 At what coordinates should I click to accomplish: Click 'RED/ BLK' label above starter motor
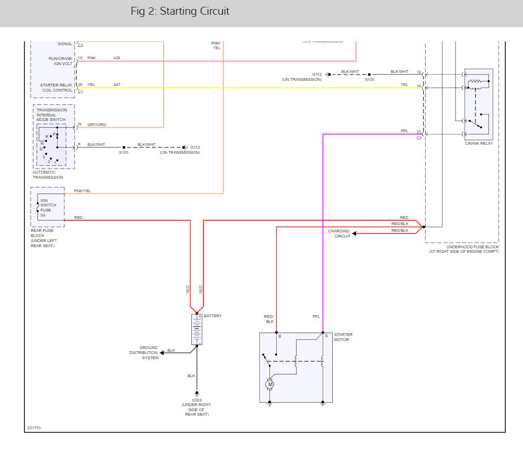pyautogui.click(x=269, y=319)
